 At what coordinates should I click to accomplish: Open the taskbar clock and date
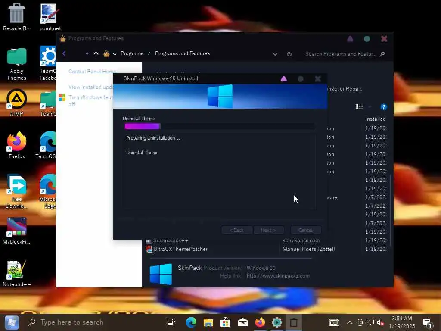click(402, 322)
